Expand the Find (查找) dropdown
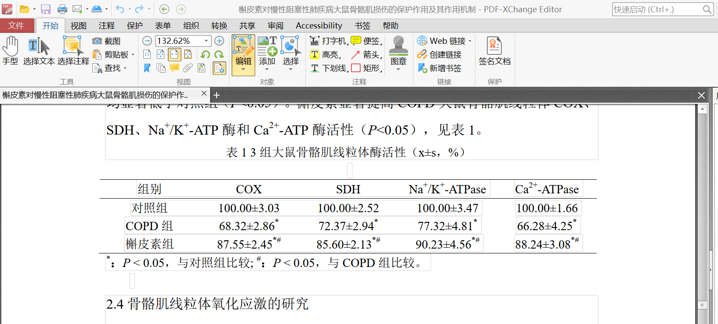718x324 pixels. click(x=125, y=68)
